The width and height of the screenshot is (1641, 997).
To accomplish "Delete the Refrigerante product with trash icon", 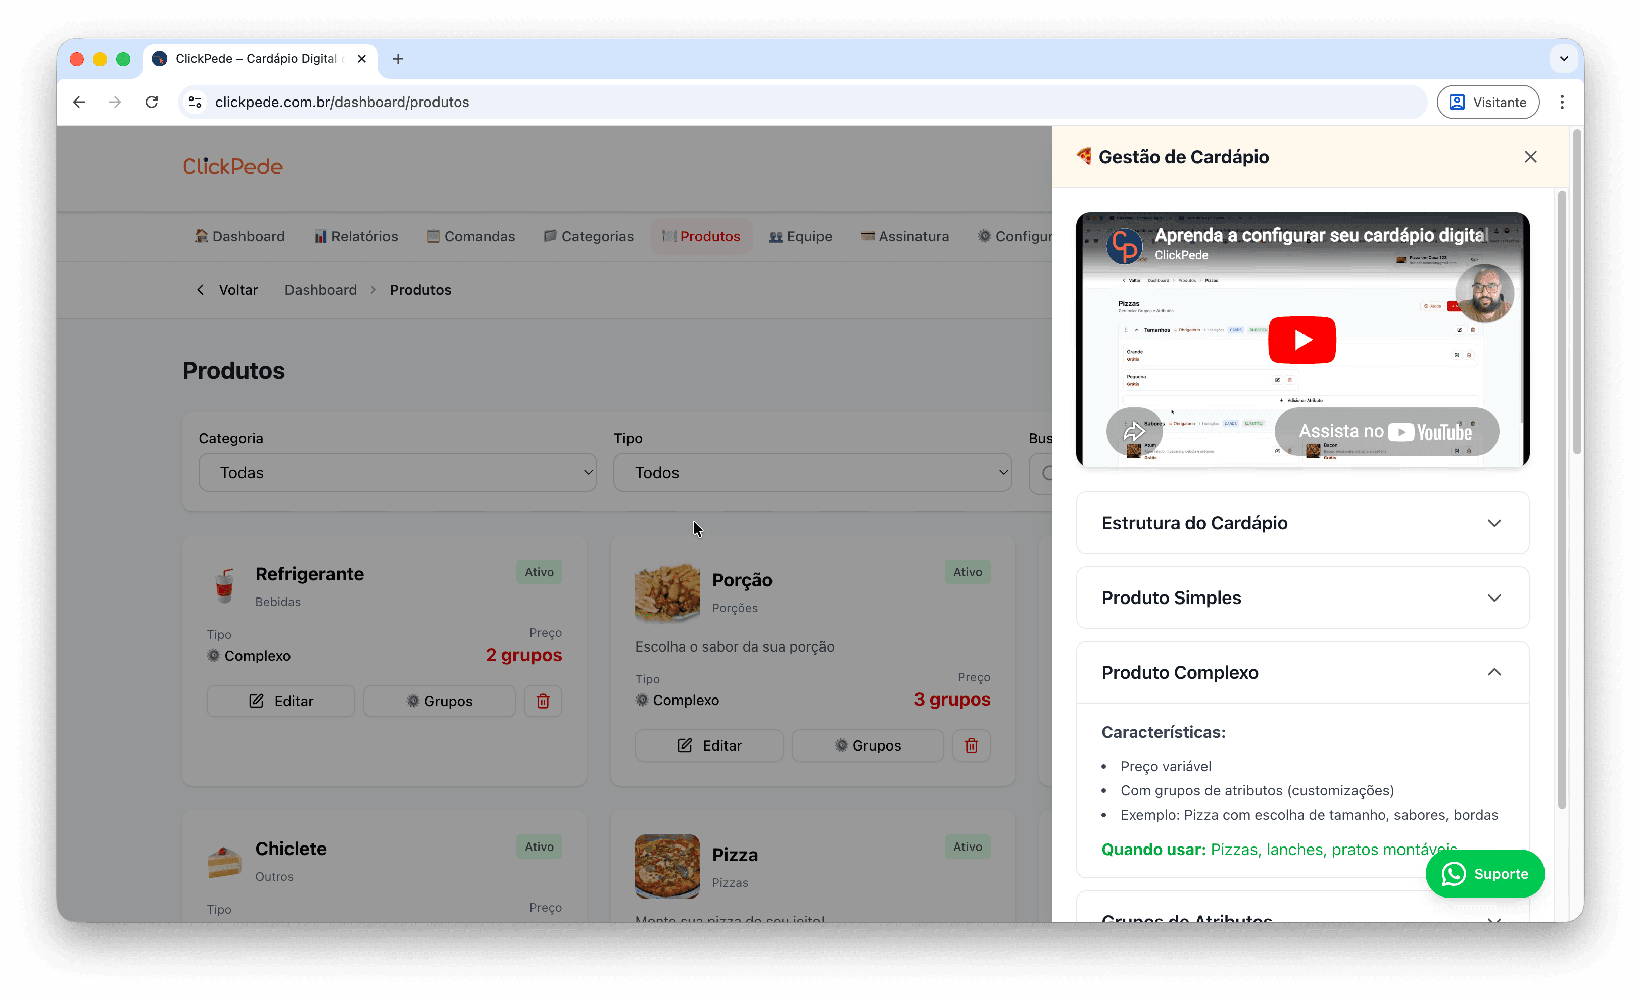I will (543, 701).
